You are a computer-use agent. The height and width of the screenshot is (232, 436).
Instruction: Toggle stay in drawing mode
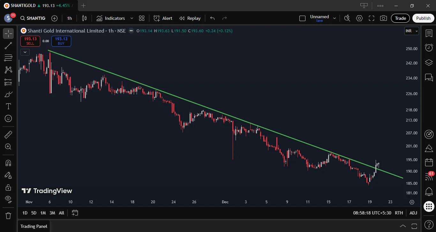coord(8,175)
